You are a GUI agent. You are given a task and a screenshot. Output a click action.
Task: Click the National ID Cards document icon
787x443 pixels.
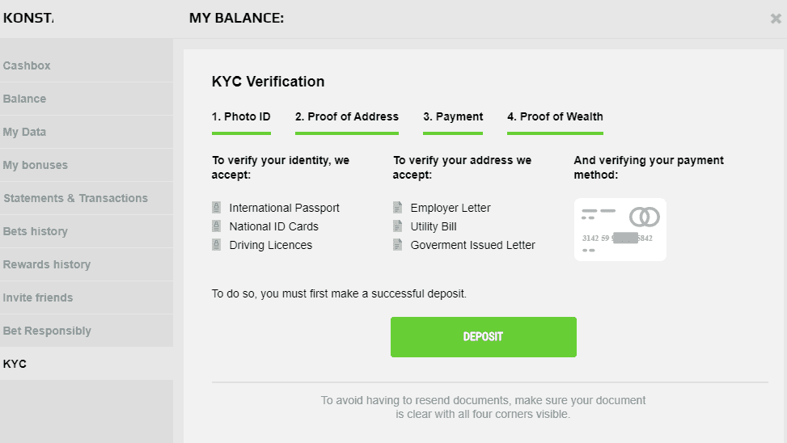(217, 226)
